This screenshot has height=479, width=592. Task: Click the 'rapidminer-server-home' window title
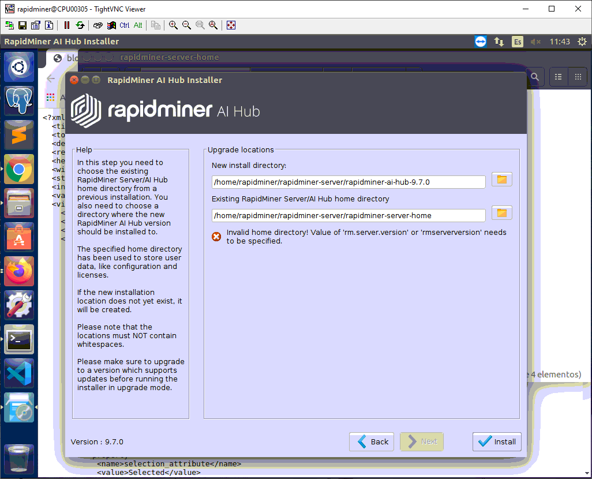pos(170,57)
